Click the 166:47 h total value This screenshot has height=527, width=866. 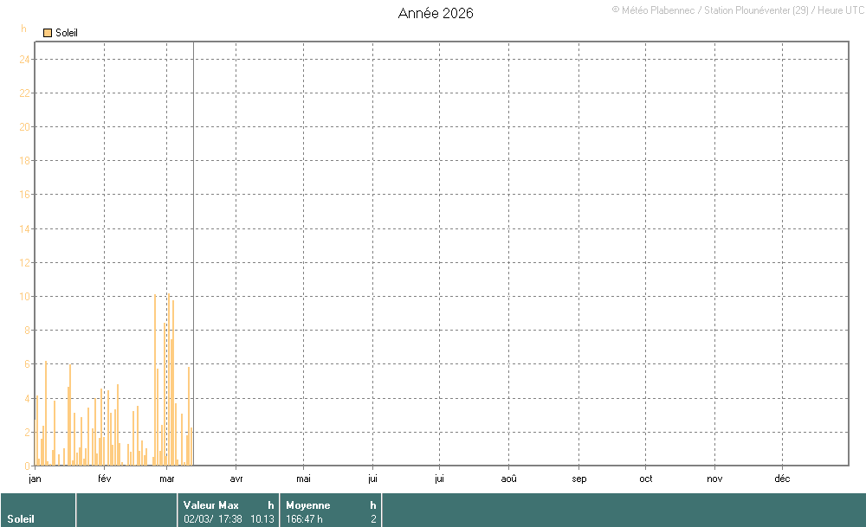click(304, 519)
